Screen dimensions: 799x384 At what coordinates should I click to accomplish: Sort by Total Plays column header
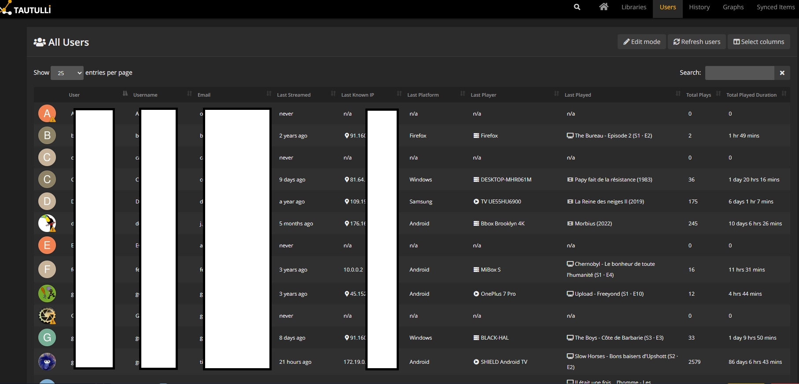point(698,95)
